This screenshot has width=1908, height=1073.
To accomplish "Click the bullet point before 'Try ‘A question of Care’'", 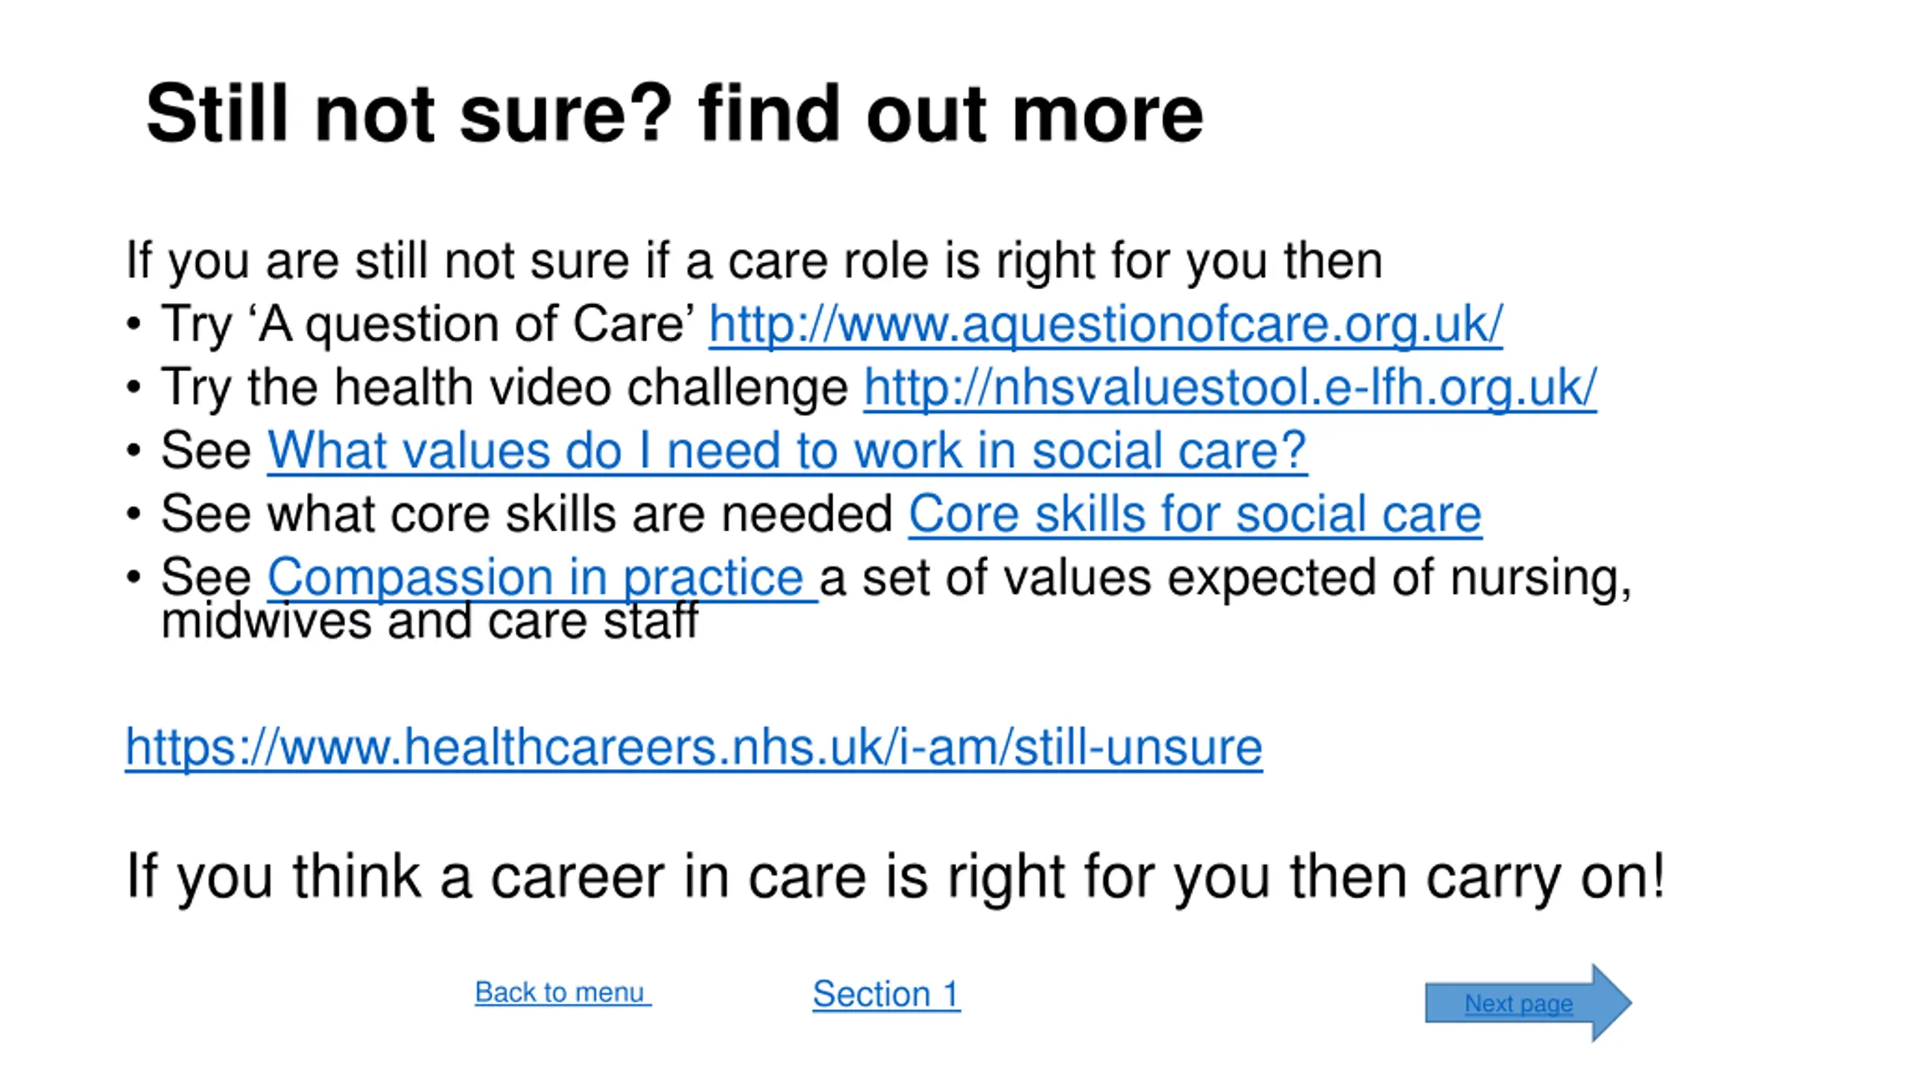I will click(x=133, y=325).
